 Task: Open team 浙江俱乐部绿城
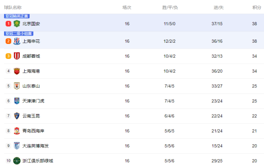pyautogui.click(x=38, y=161)
